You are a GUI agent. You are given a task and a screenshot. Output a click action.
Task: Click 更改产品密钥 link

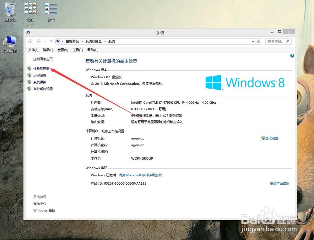click(279, 183)
